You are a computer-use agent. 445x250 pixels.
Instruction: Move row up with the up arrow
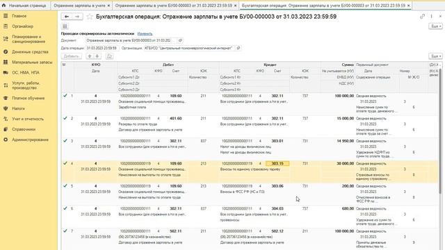coord(90,56)
